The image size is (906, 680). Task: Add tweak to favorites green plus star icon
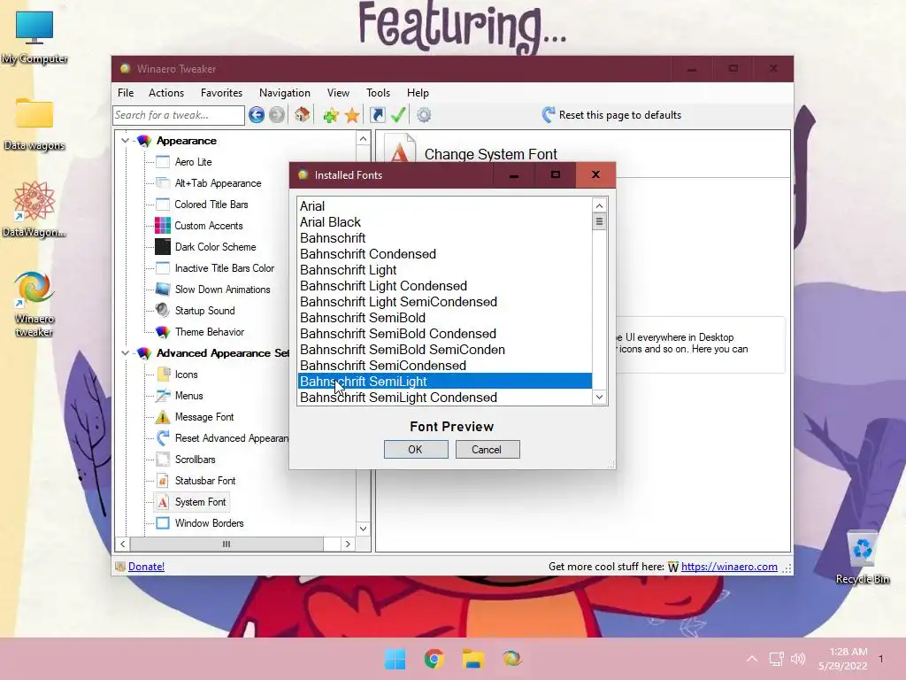331,115
